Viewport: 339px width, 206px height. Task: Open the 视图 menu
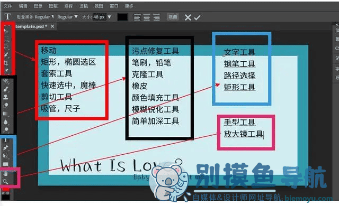point(99,6)
